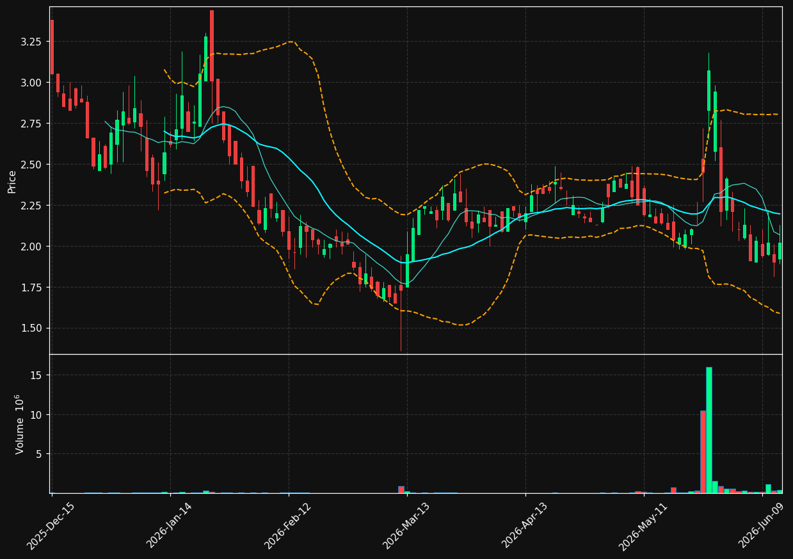793x559 pixels.
Task: Click the 2026-Jan-14 date label
Action: (170, 526)
